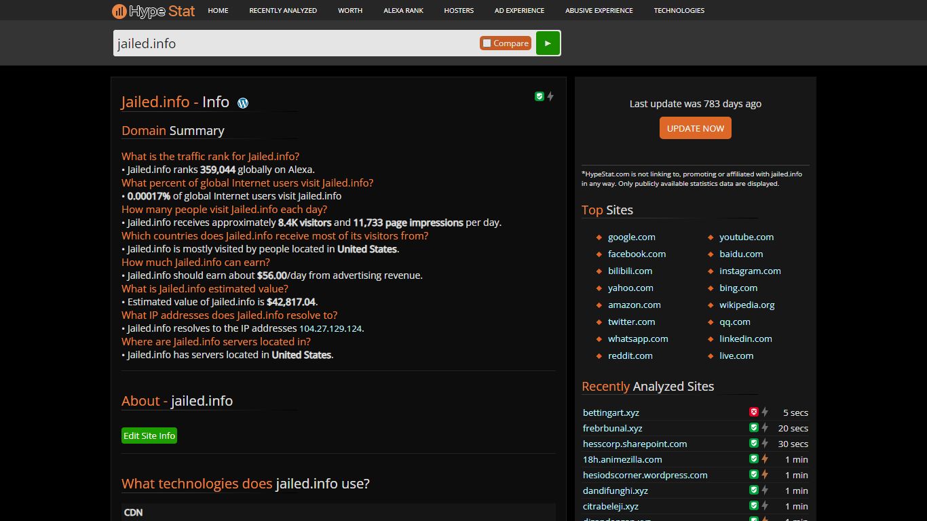The width and height of the screenshot is (927, 521).
Task: Click the domain search input field
Action: pos(296,43)
